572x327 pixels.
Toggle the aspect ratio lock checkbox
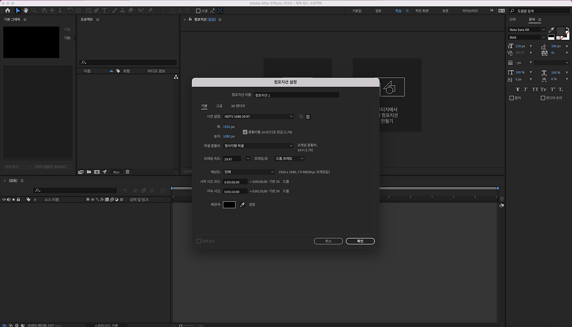pyautogui.click(x=245, y=132)
